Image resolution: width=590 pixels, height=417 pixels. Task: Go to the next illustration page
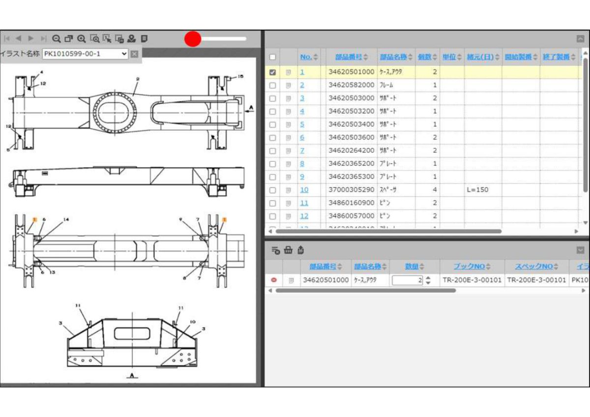(x=31, y=38)
